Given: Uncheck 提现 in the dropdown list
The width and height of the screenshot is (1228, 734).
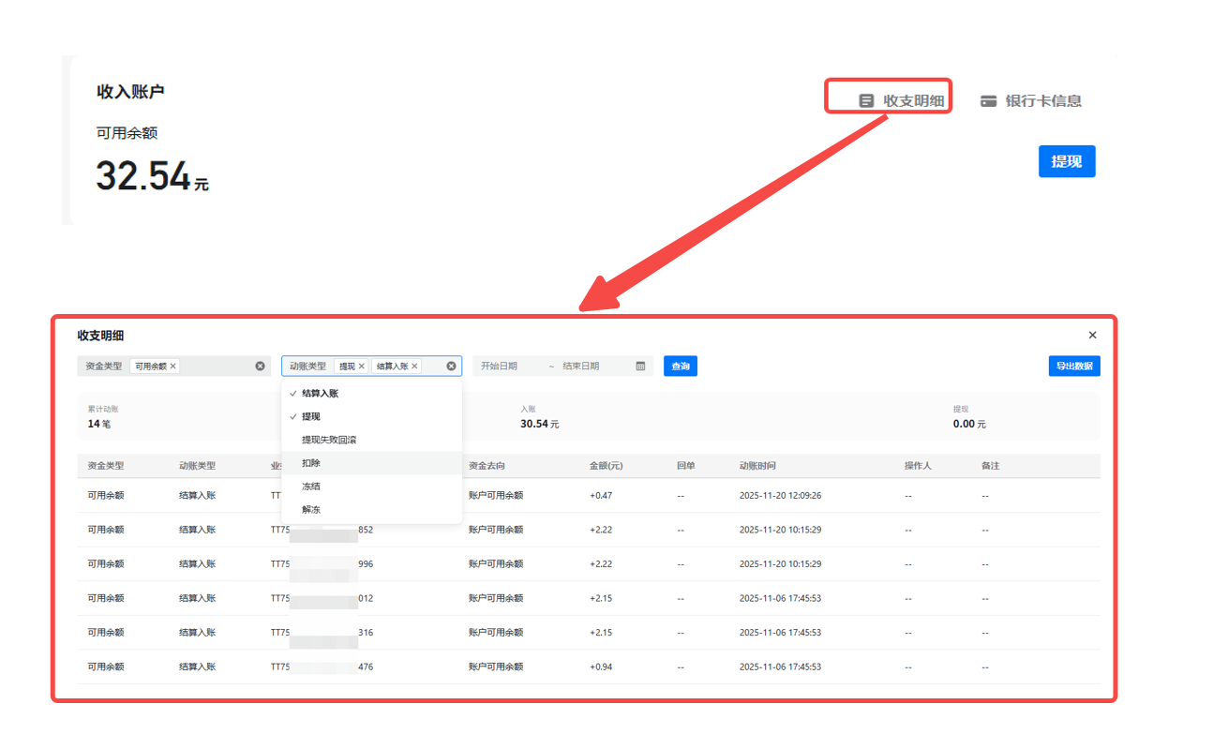Looking at the screenshot, I should tap(310, 416).
